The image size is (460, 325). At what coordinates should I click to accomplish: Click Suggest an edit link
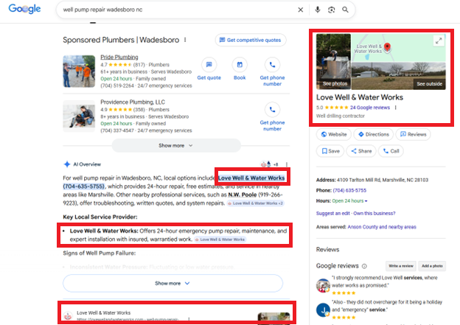coord(332,213)
